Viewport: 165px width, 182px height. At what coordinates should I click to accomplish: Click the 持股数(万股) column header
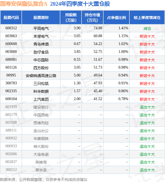click(x=71, y=18)
